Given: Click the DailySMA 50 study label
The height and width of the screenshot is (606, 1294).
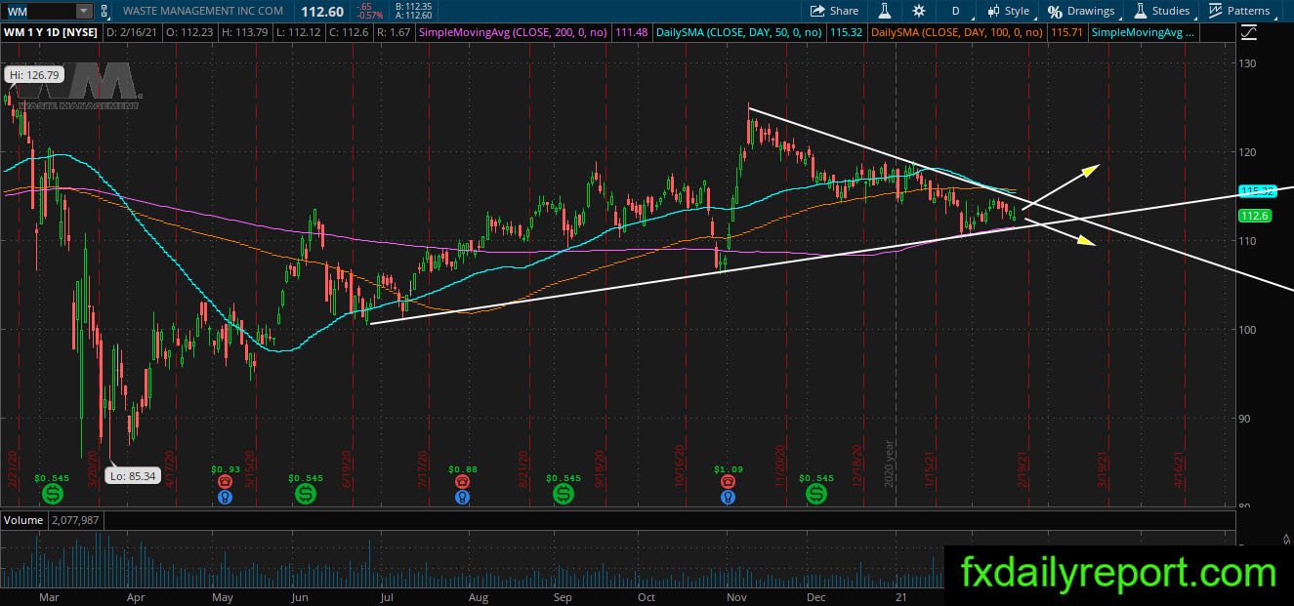Looking at the screenshot, I should pos(741,32).
